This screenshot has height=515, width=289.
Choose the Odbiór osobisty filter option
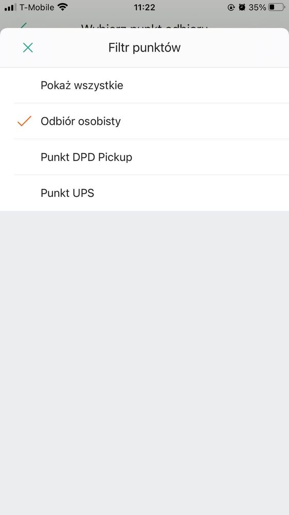coord(144,121)
